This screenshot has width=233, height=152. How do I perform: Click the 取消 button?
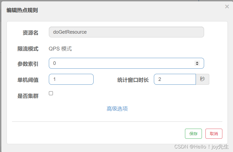click(x=214, y=134)
